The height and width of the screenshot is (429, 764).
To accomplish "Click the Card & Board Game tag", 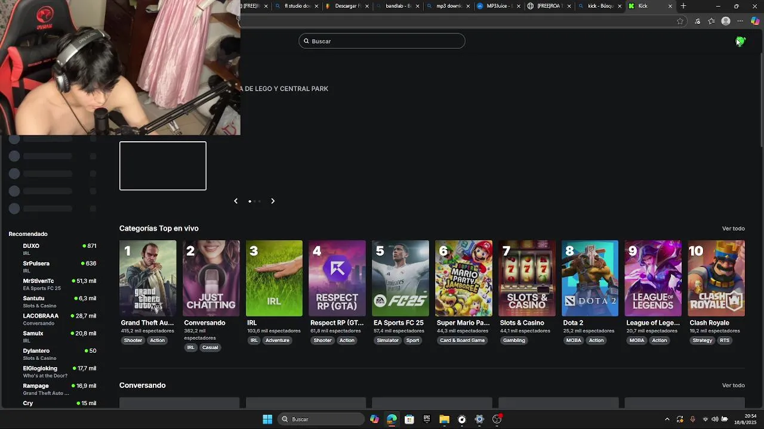I will pos(463,341).
